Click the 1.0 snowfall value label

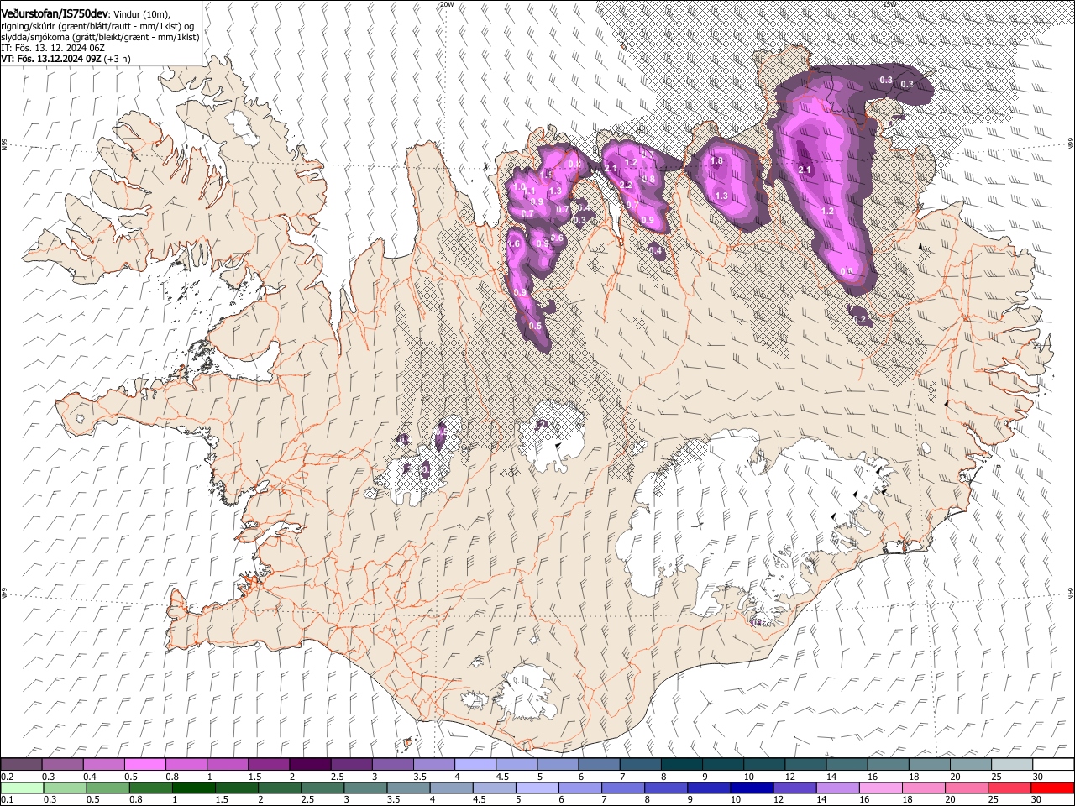tap(520, 187)
